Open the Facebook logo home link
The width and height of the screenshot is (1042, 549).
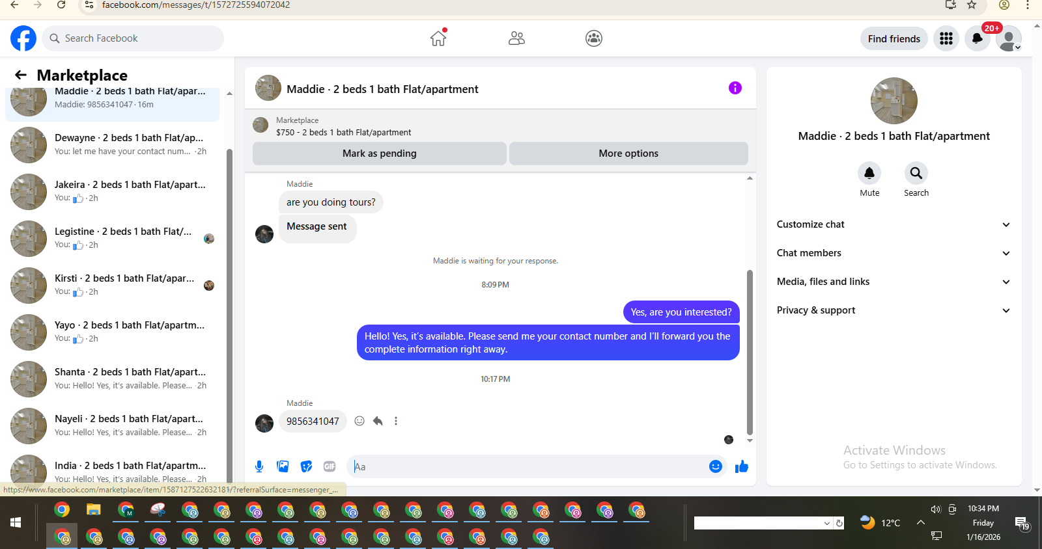pos(23,38)
